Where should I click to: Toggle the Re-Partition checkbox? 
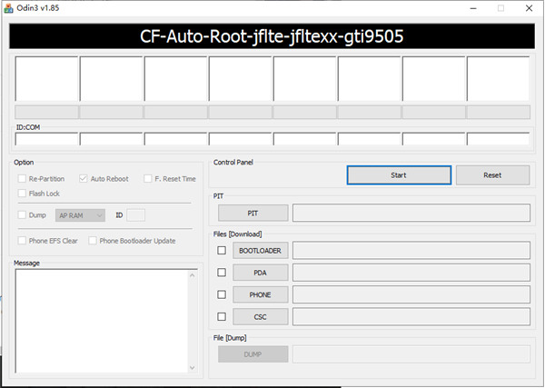[x=22, y=179]
